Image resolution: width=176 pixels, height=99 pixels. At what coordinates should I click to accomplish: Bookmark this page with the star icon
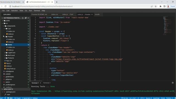pyautogui.click(x=156, y=6)
